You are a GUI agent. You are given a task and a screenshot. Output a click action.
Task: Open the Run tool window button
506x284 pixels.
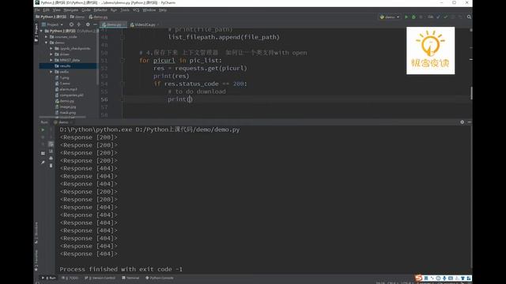pyautogui.click(x=49, y=278)
